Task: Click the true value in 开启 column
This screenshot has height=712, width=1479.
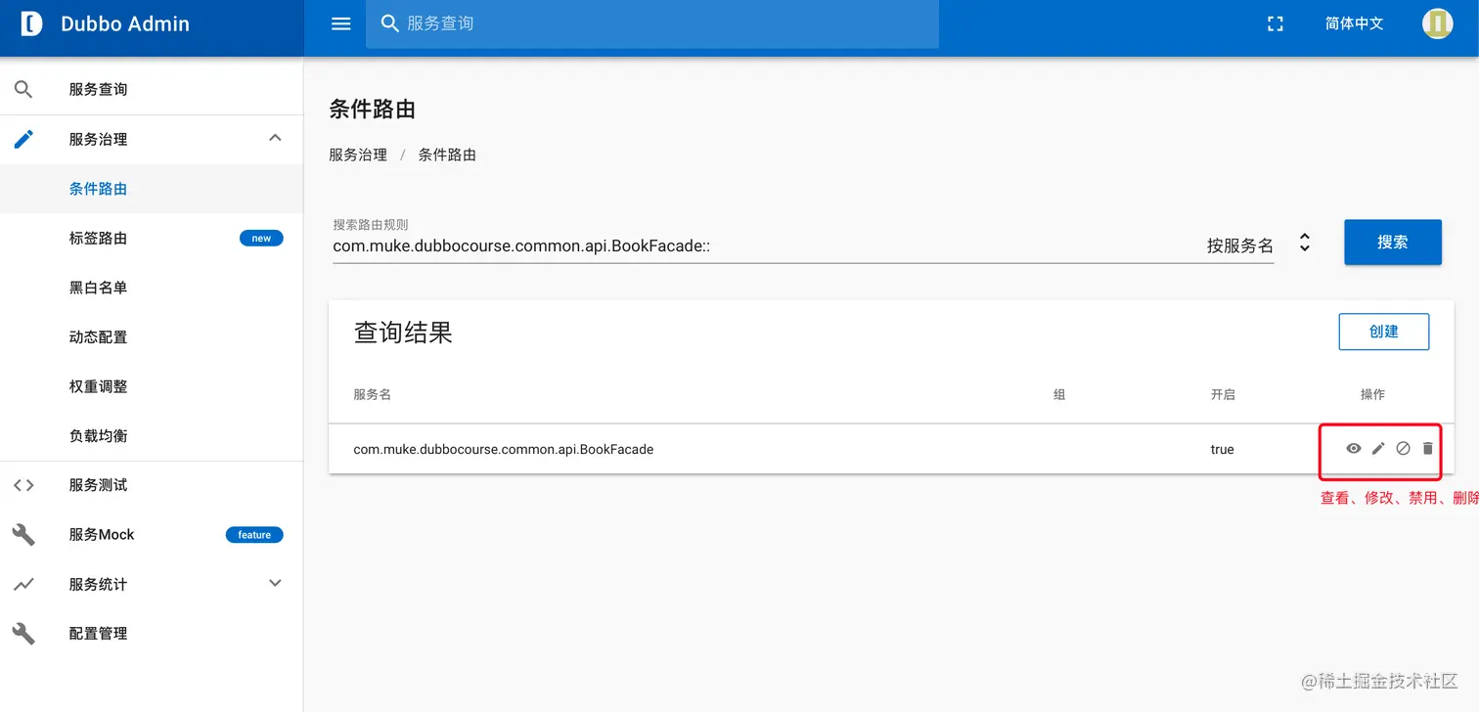Action: [1222, 450]
